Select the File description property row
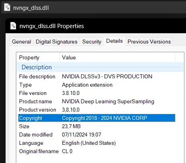Screen dimensions: 186x163 click(x=97, y=77)
